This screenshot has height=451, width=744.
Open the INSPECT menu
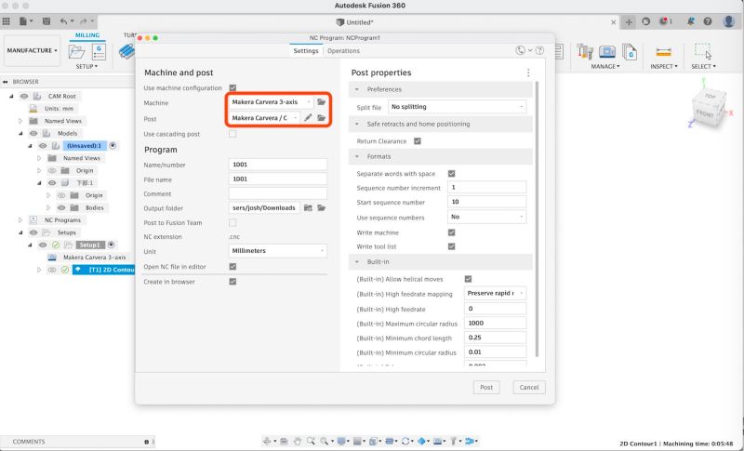[x=664, y=66]
